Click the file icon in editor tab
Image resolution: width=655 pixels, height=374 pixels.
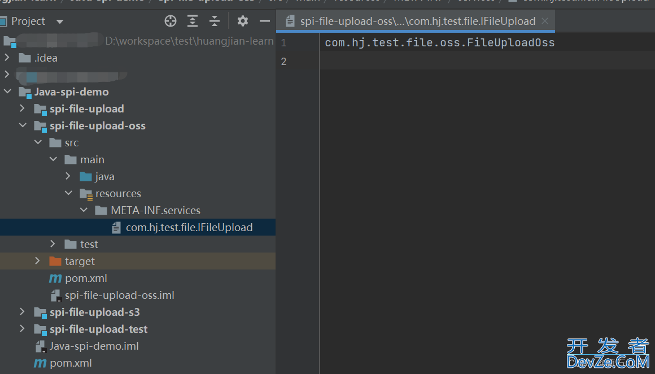[x=290, y=21]
